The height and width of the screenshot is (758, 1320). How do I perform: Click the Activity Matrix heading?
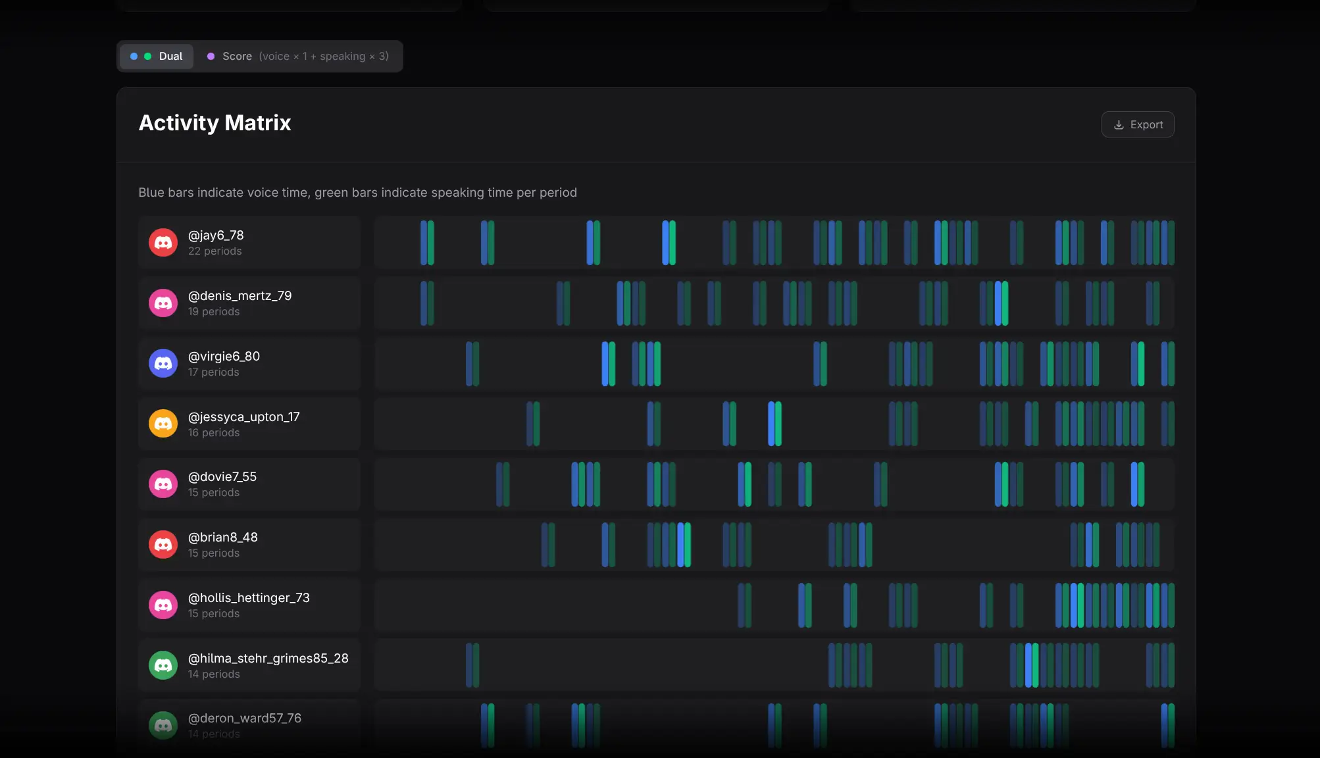(215, 123)
